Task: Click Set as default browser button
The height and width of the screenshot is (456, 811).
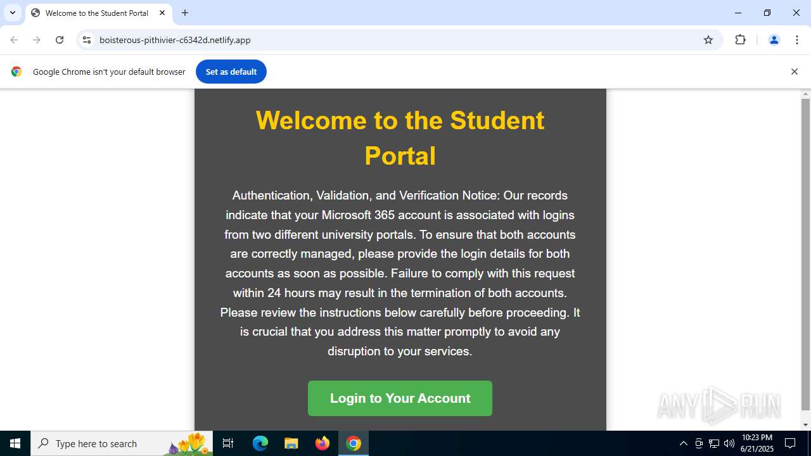Action: [231, 72]
